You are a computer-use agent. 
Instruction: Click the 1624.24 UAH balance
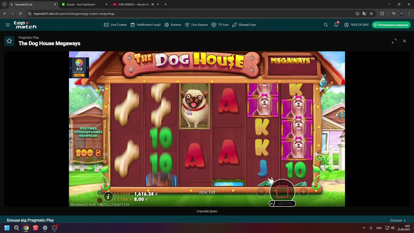(x=359, y=25)
